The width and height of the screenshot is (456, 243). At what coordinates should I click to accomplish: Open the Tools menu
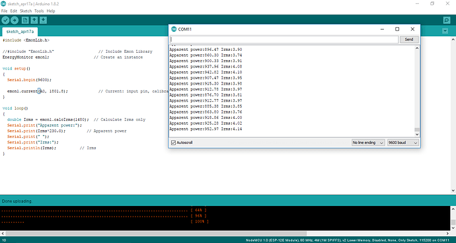[x=39, y=11]
